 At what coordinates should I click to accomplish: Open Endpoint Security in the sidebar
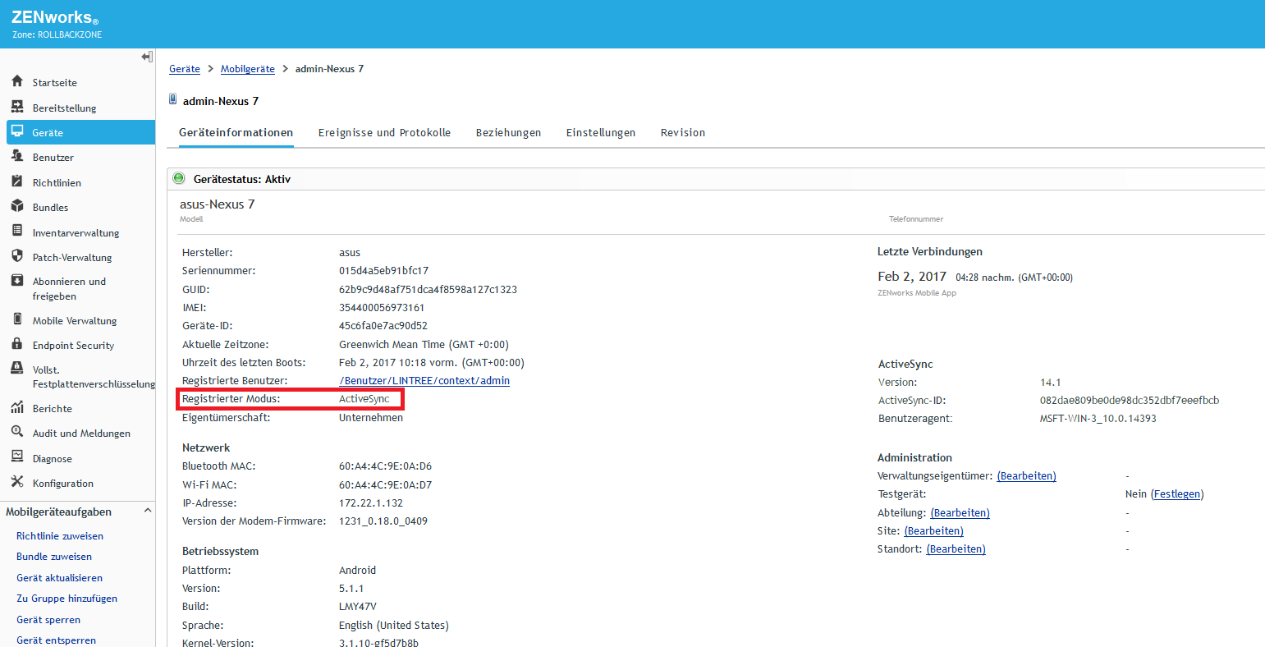click(x=73, y=345)
